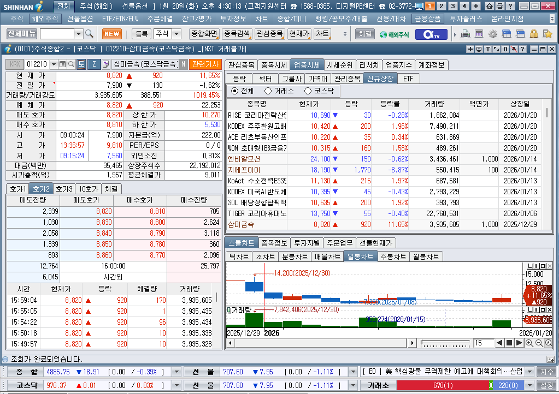Click the chart stop square button

point(509,343)
